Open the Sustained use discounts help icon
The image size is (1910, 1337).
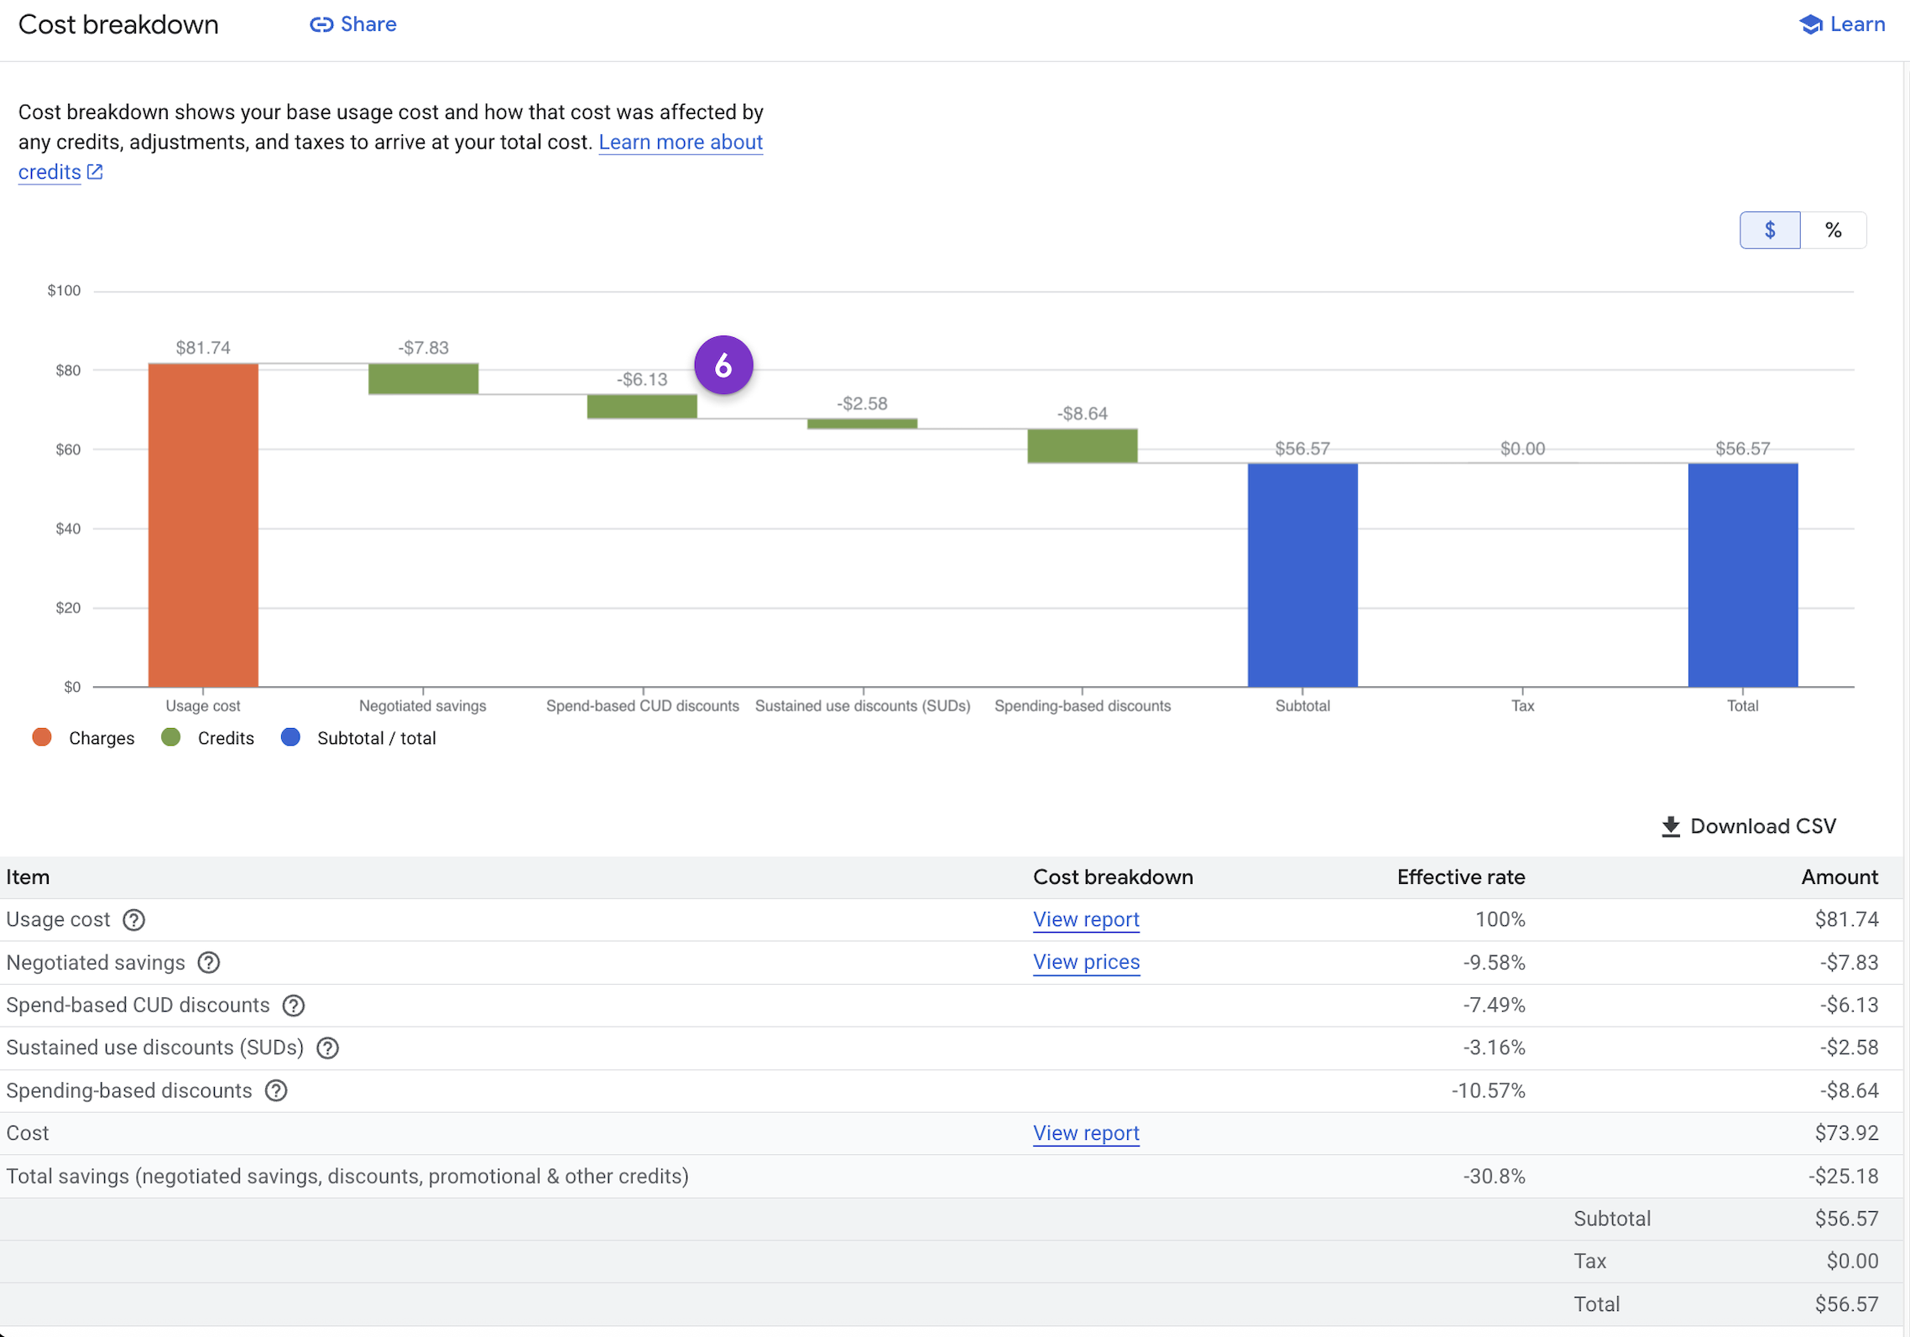[327, 1048]
